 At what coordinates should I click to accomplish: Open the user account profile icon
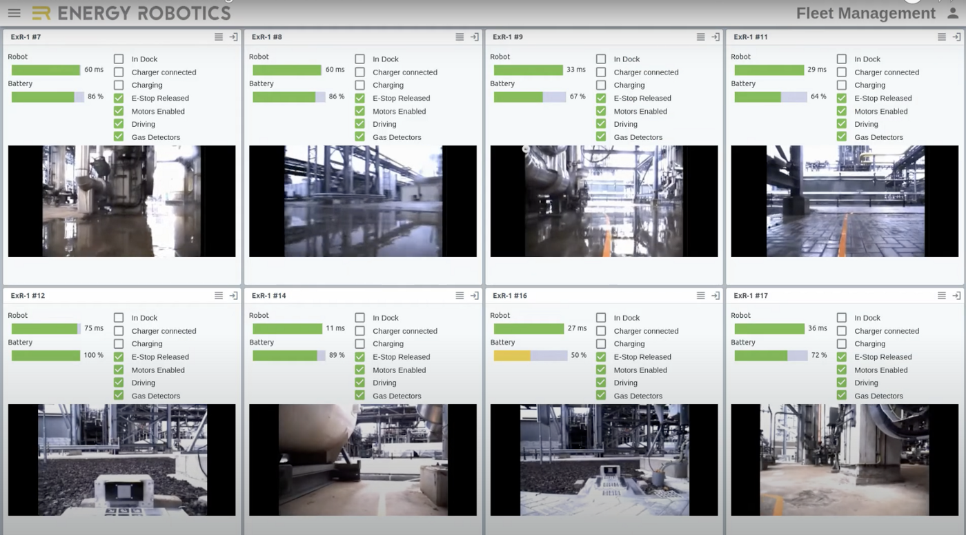pos(953,13)
